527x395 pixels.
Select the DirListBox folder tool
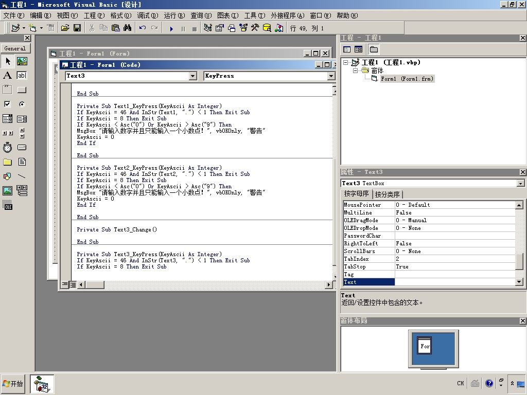coord(7,162)
